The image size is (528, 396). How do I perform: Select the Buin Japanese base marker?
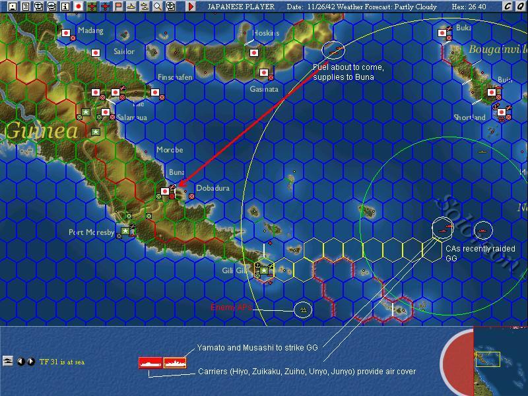[x=492, y=92]
